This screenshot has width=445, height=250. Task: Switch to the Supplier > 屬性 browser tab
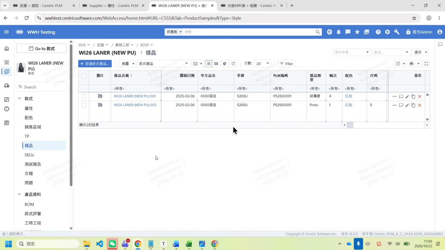point(113,6)
